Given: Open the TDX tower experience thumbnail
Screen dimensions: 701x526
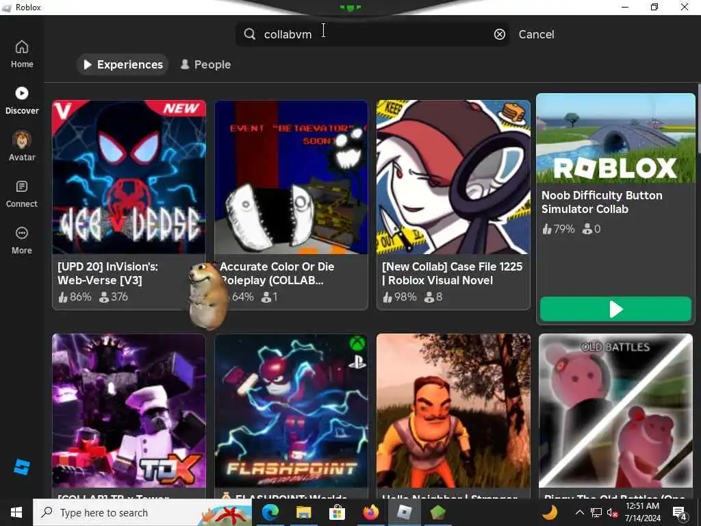Looking at the screenshot, I should point(129,411).
